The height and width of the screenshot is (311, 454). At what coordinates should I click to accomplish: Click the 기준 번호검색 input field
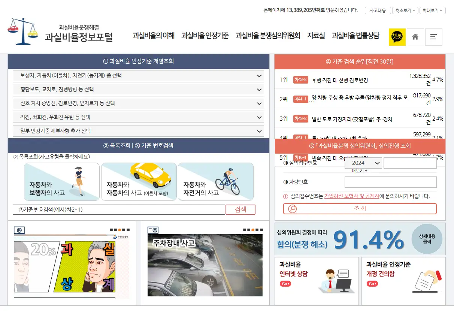(119, 209)
